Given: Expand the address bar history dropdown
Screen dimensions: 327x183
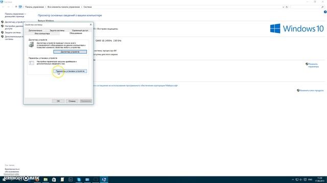Looking at the screenshot, I should [x=283, y=7].
